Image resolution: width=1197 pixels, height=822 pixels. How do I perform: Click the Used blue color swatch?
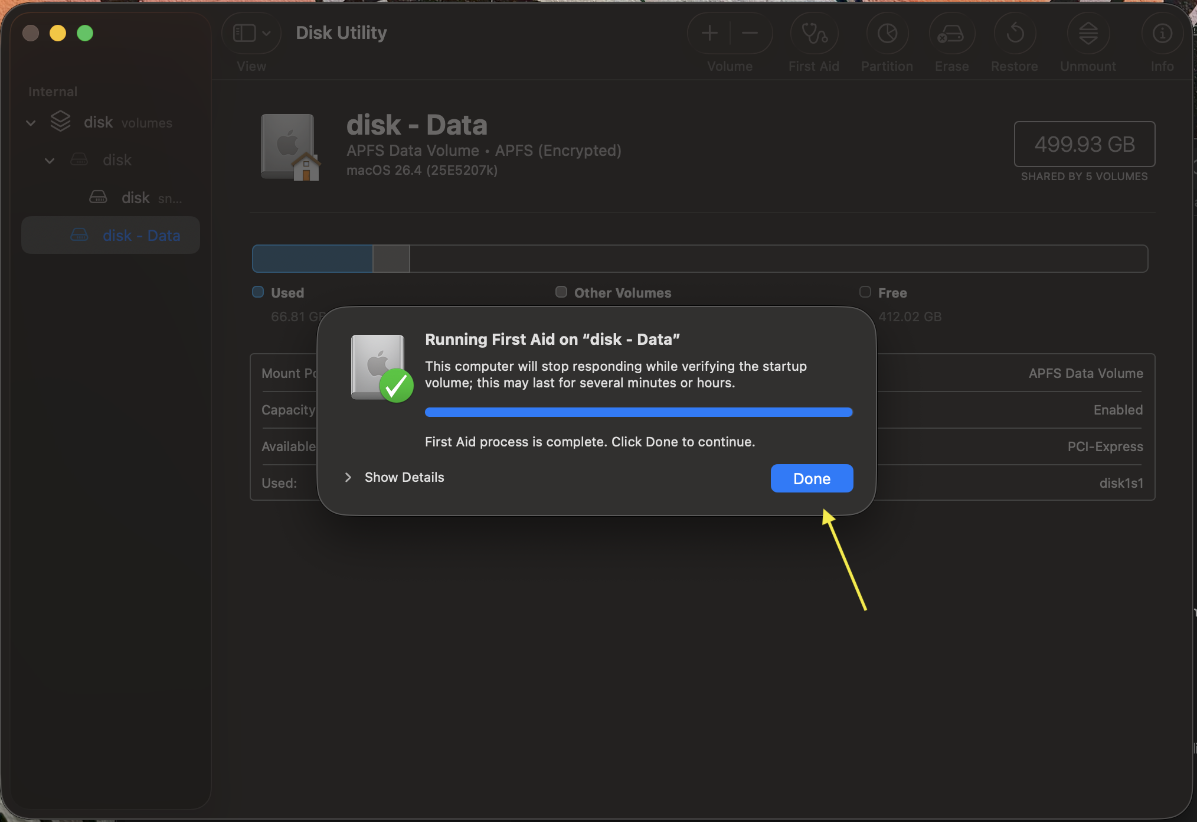[258, 292]
